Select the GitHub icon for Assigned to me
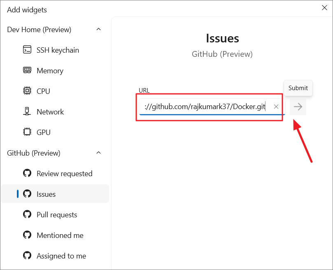 coord(27,256)
